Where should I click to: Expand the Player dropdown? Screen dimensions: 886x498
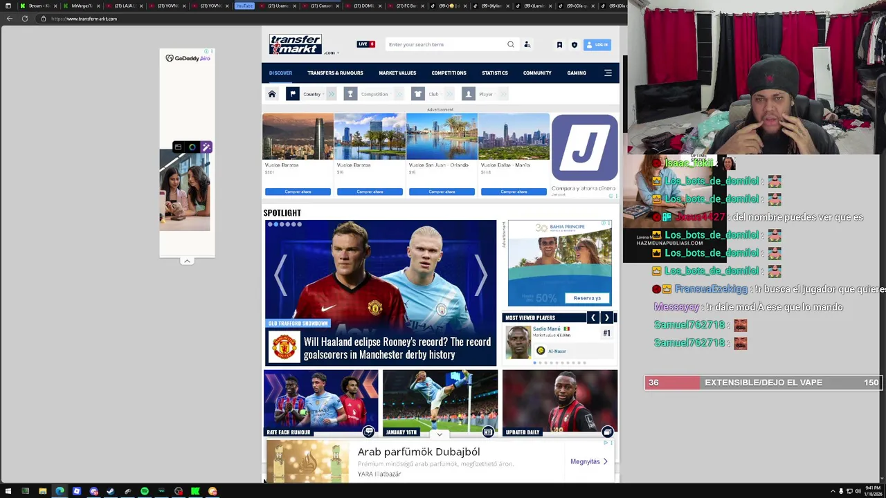[486, 94]
